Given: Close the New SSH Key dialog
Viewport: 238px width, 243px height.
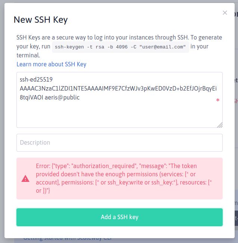Looking at the screenshot, I should point(225,13).
